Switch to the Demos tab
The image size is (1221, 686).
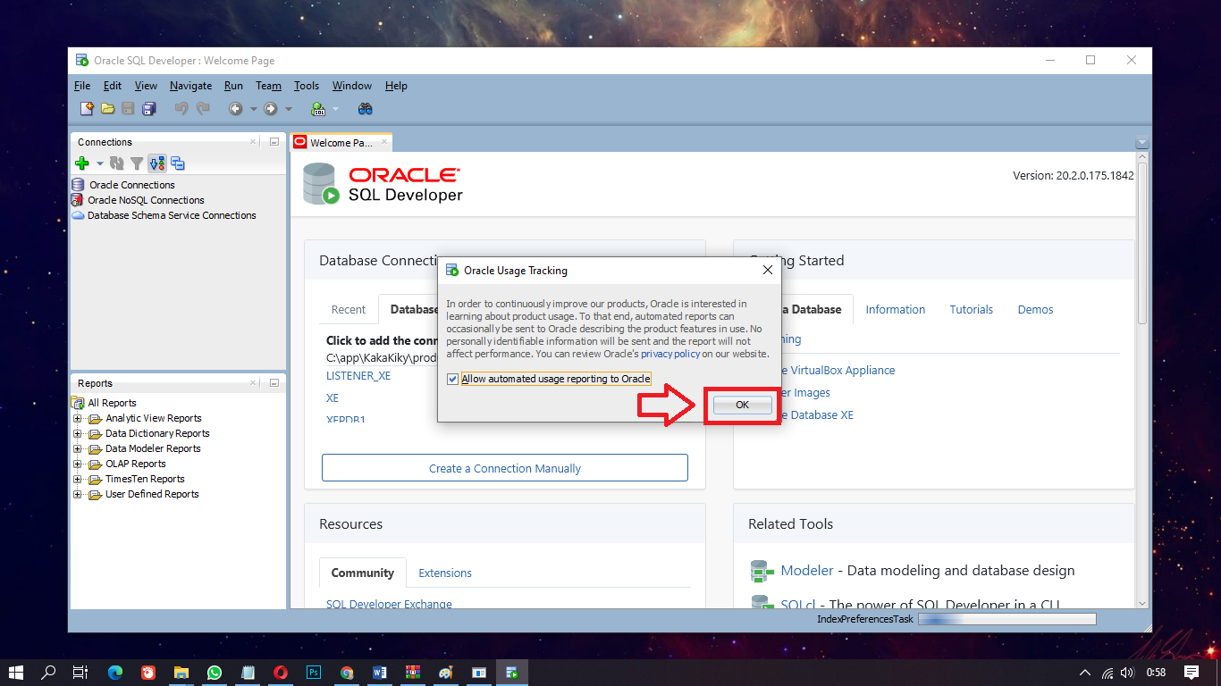(x=1035, y=309)
